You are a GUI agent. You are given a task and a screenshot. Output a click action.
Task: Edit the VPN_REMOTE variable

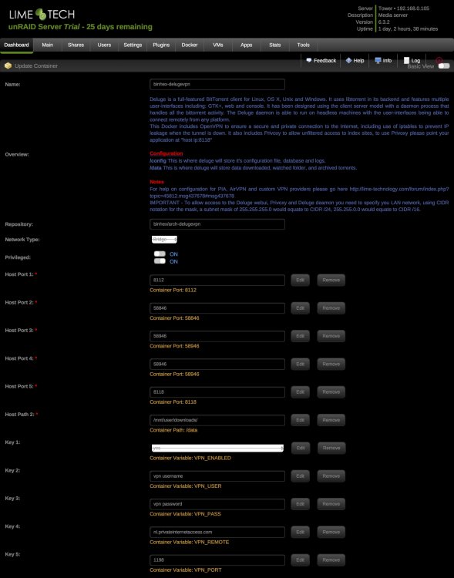[300, 533]
